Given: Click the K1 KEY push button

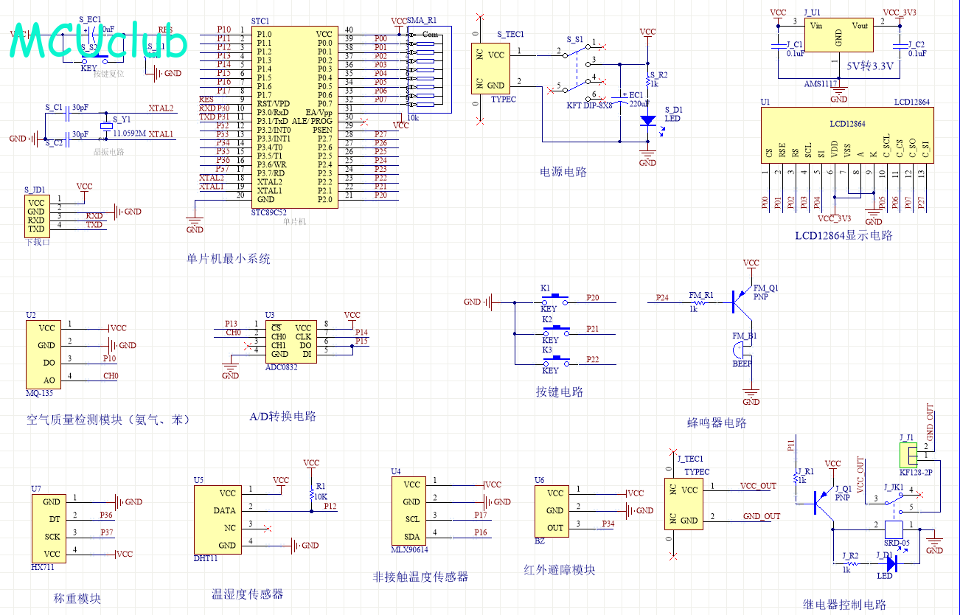Looking at the screenshot, I should click(554, 299).
